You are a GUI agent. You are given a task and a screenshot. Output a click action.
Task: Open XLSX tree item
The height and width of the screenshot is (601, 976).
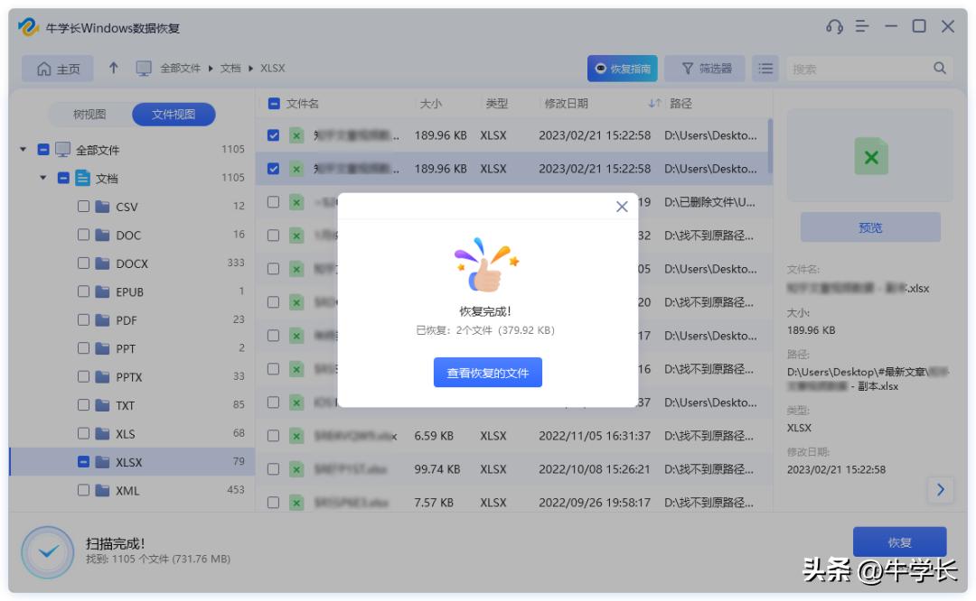click(x=132, y=462)
